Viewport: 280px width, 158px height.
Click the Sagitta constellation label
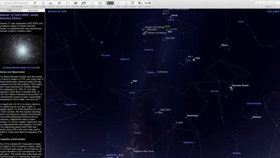click(x=150, y=72)
